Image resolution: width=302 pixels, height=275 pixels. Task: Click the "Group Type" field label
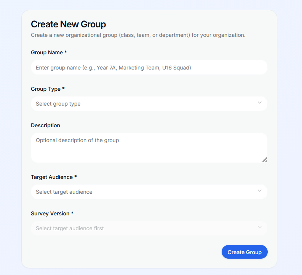point(46,89)
